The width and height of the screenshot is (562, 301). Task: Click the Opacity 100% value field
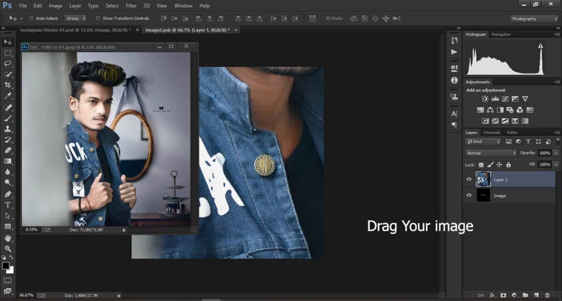tap(545, 153)
